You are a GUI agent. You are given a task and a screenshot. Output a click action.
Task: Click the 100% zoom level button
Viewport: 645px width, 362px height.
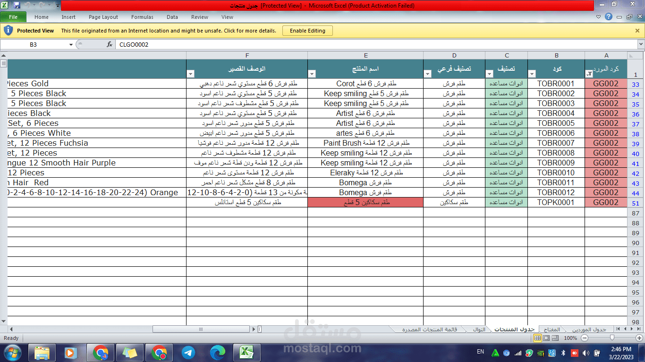pyautogui.click(x=570, y=338)
